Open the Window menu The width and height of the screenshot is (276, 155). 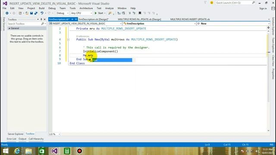[x=122, y=8]
